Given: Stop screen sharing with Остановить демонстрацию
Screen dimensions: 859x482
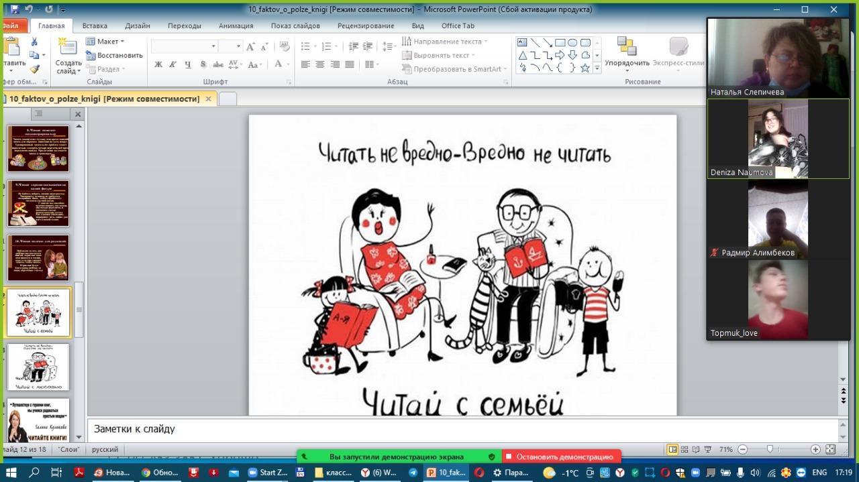Looking at the screenshot, I should (x=562, y=457).
